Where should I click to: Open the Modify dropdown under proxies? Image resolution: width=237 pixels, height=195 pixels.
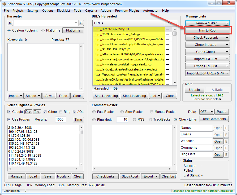[63, 176]
